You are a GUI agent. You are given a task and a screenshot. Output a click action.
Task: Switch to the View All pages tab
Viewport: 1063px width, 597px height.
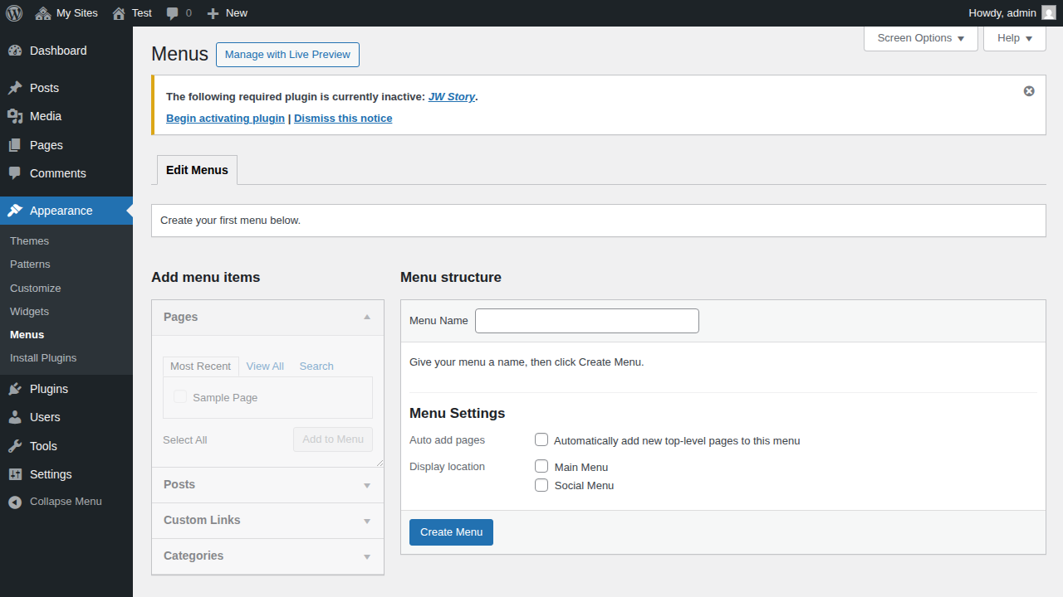pyautogui.click(x=265, y=366)
